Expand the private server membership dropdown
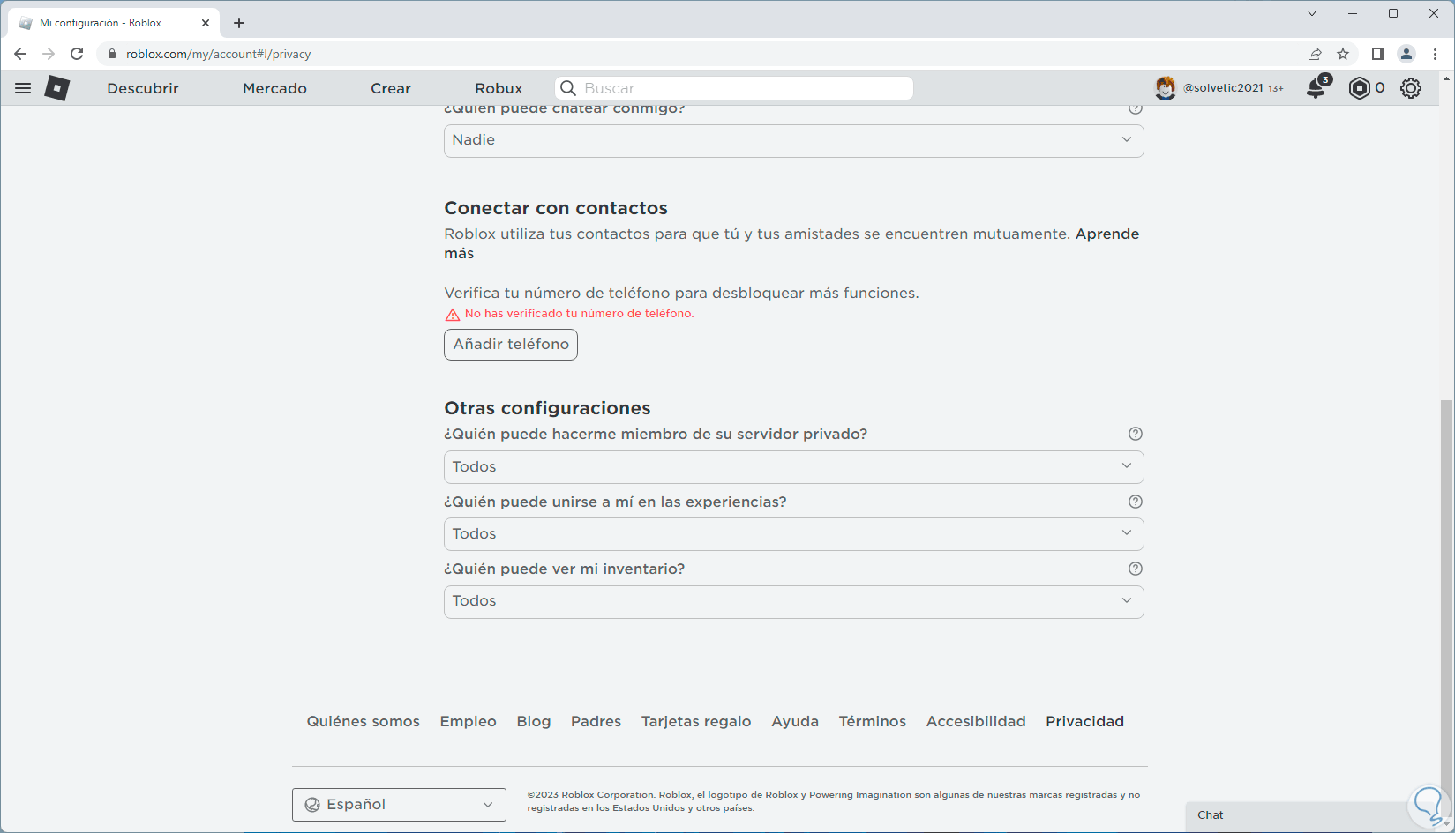The image size is (1455, 833). [x=793, y=467]
